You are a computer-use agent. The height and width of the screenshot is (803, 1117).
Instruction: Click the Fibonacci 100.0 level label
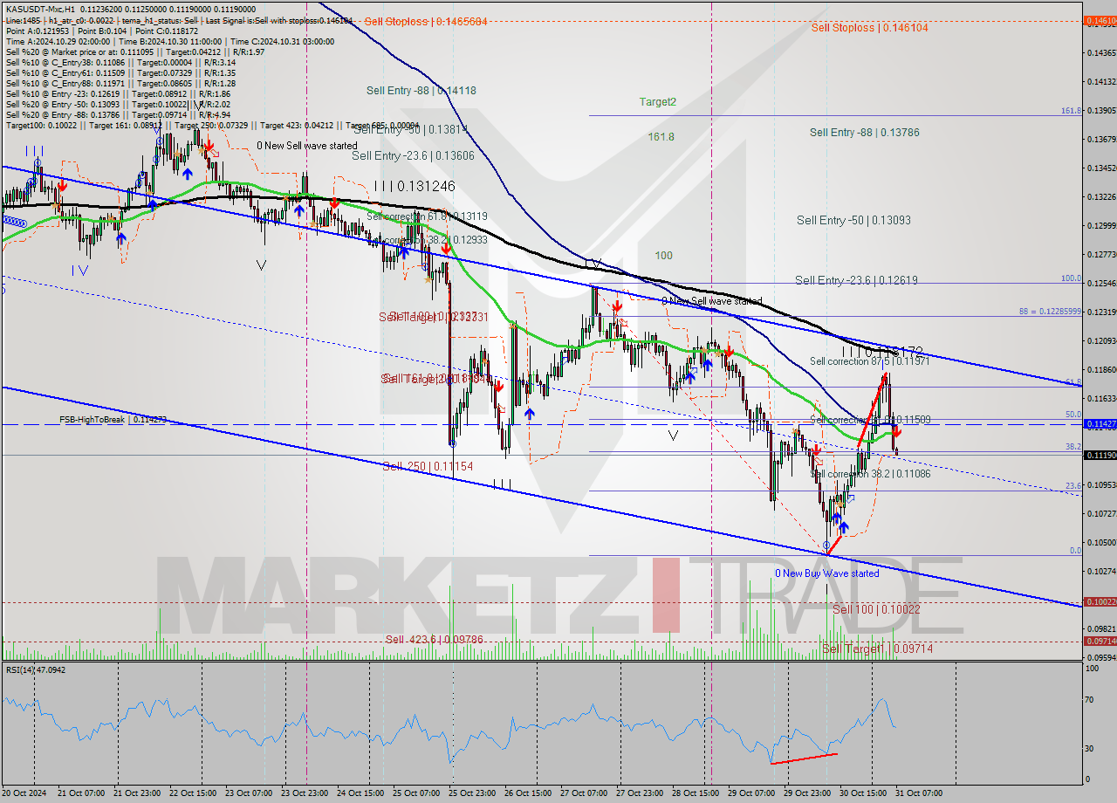pyautogui.click(x=1072, y=278)
